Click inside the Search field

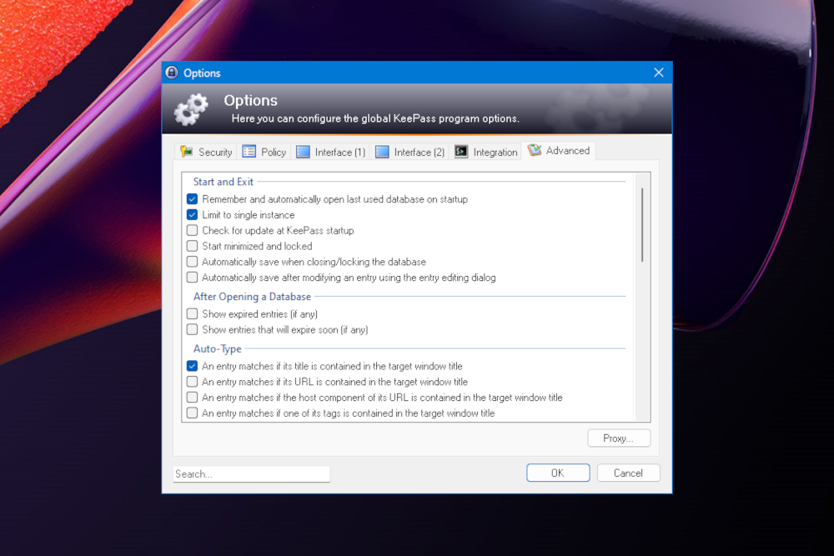click(250, 473)
